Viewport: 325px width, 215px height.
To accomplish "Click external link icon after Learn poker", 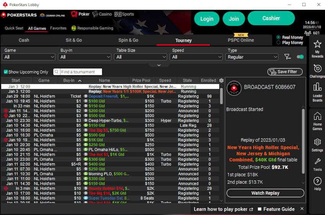I will pos(251,209).
